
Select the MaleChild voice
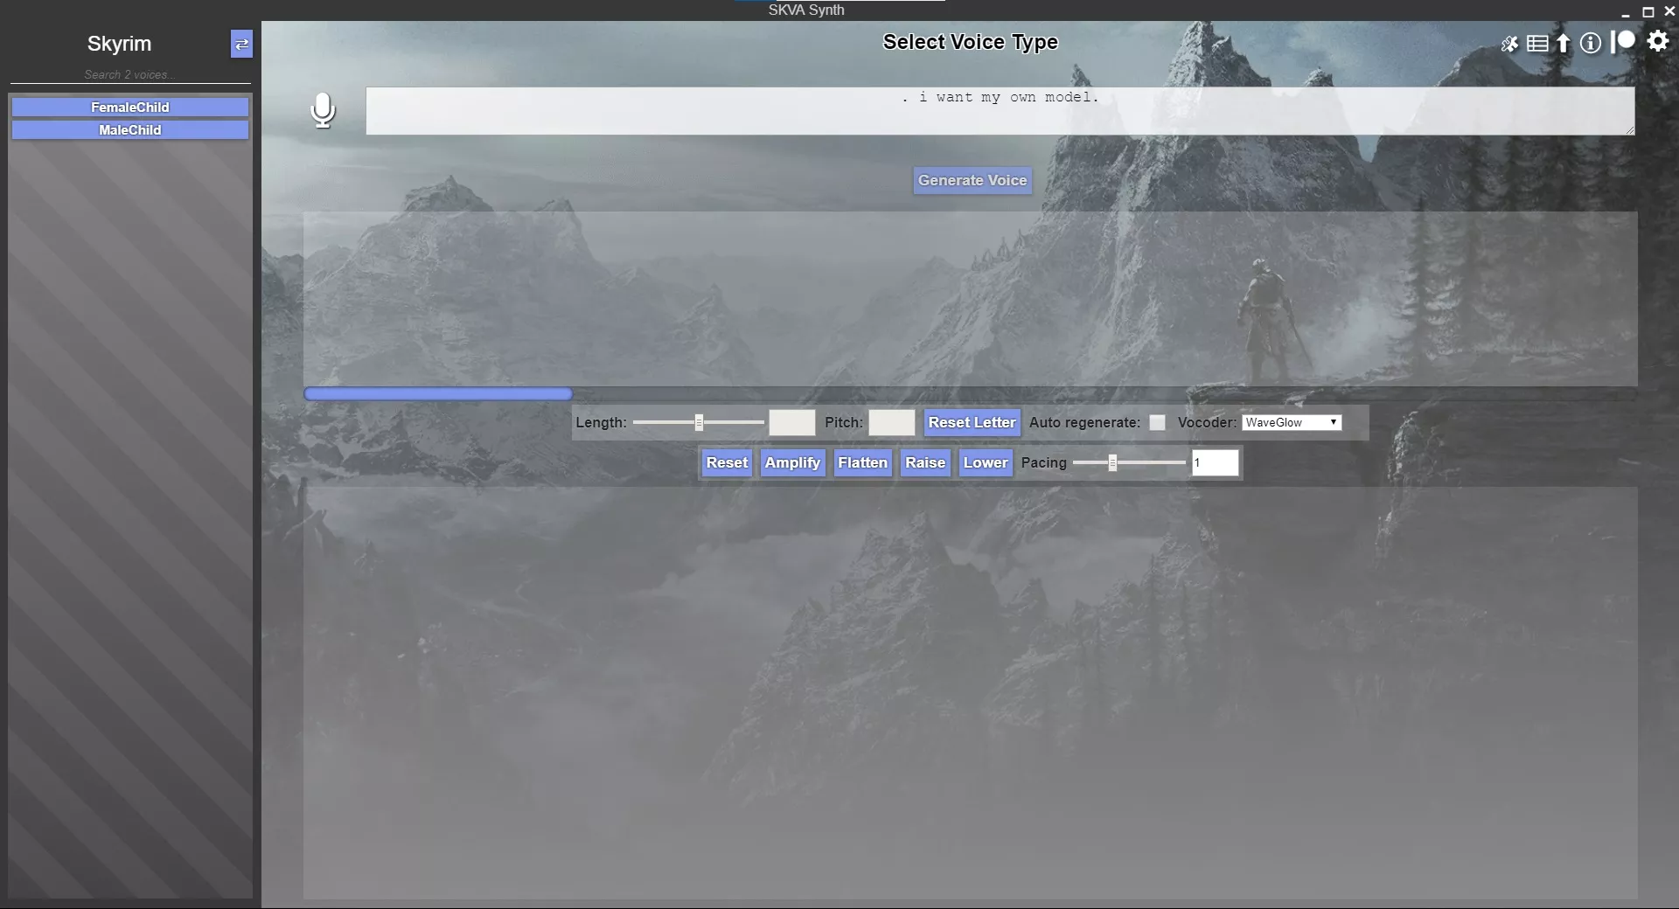(129, 130)
